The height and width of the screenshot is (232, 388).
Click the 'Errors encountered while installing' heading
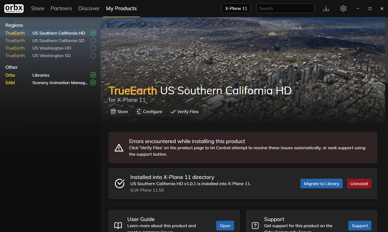(187, 141)
